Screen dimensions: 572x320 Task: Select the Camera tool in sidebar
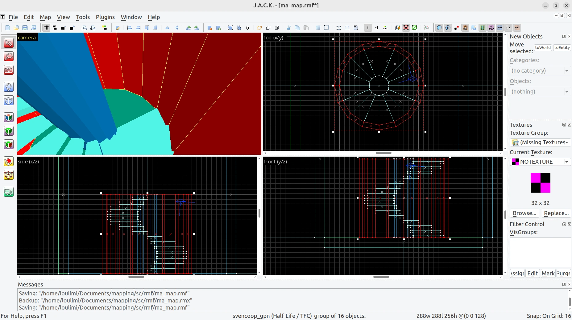8,70
